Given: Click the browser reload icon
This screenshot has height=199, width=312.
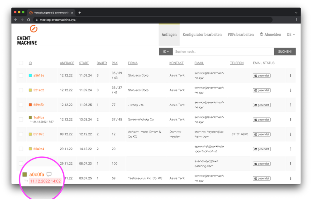Looking at the screenshot, I should (x=29, y=19).
